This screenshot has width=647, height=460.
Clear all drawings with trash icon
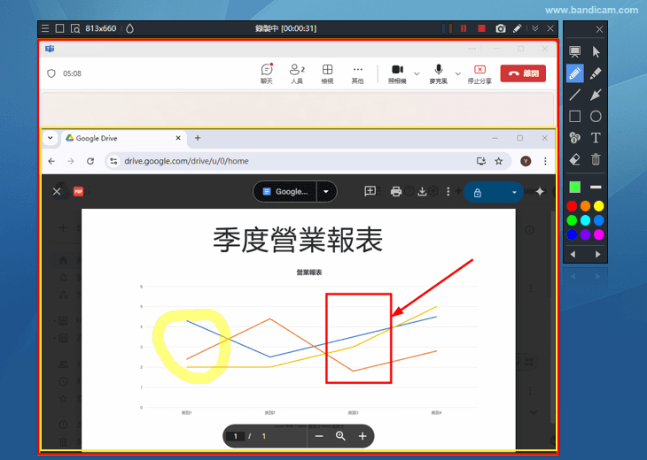596,159
